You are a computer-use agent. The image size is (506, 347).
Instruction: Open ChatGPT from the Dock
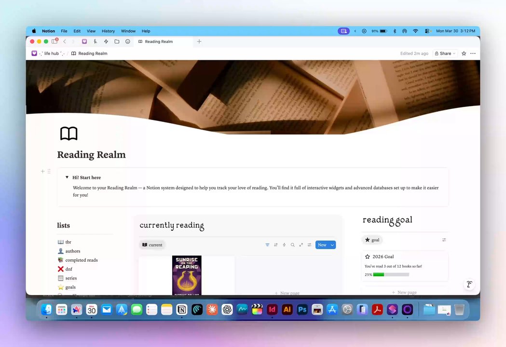tap(227, 309)
